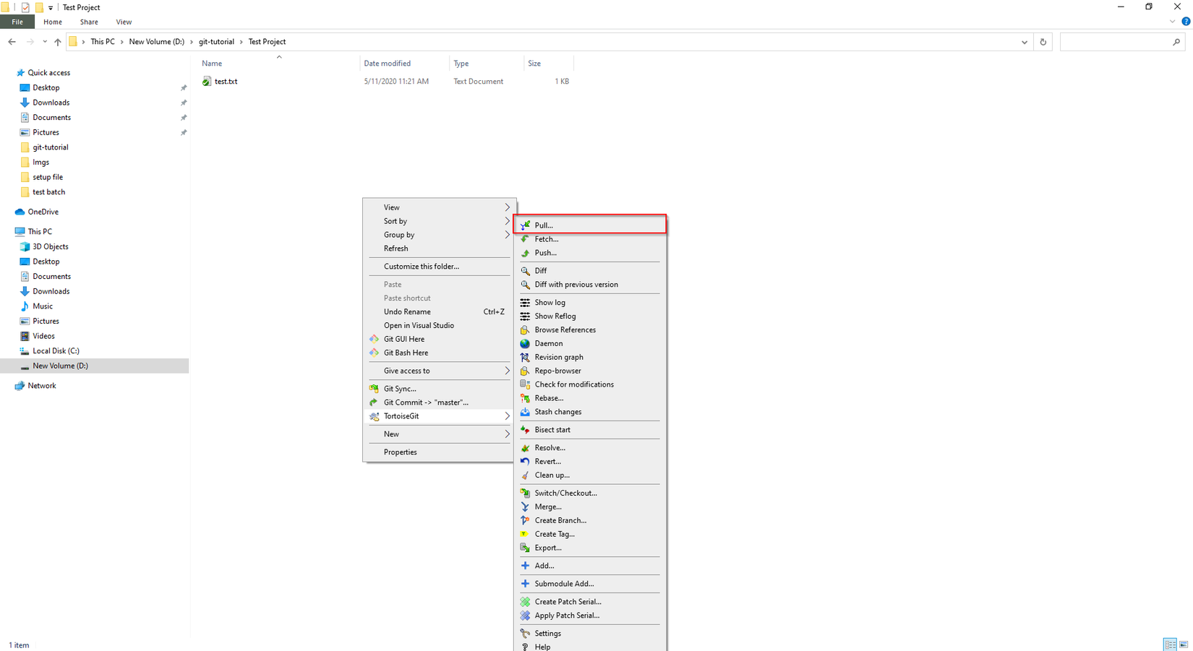Click the Revert arrow icon
The height and width of the screenshot is (651, 1193).
[x=526, y=462]
